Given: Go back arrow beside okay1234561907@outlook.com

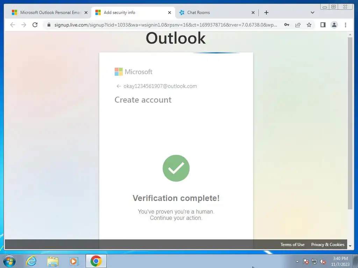Looking at the screenshot, I should 119,86.
